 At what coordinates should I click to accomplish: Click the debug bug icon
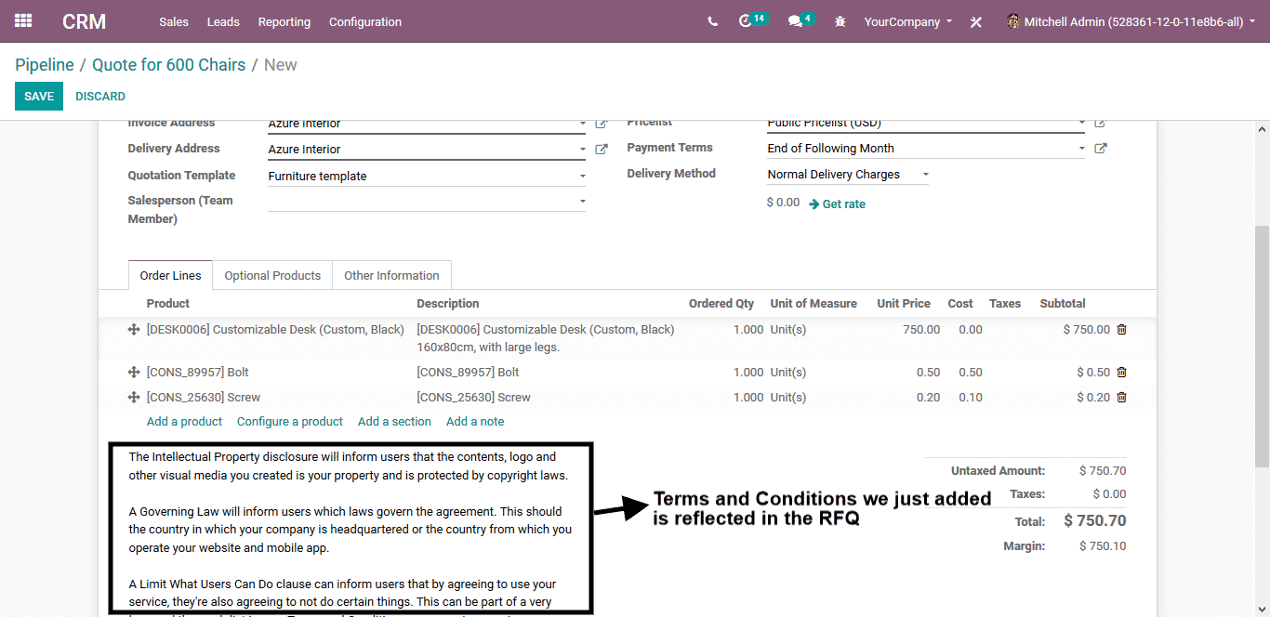click(x=840, y=21)
